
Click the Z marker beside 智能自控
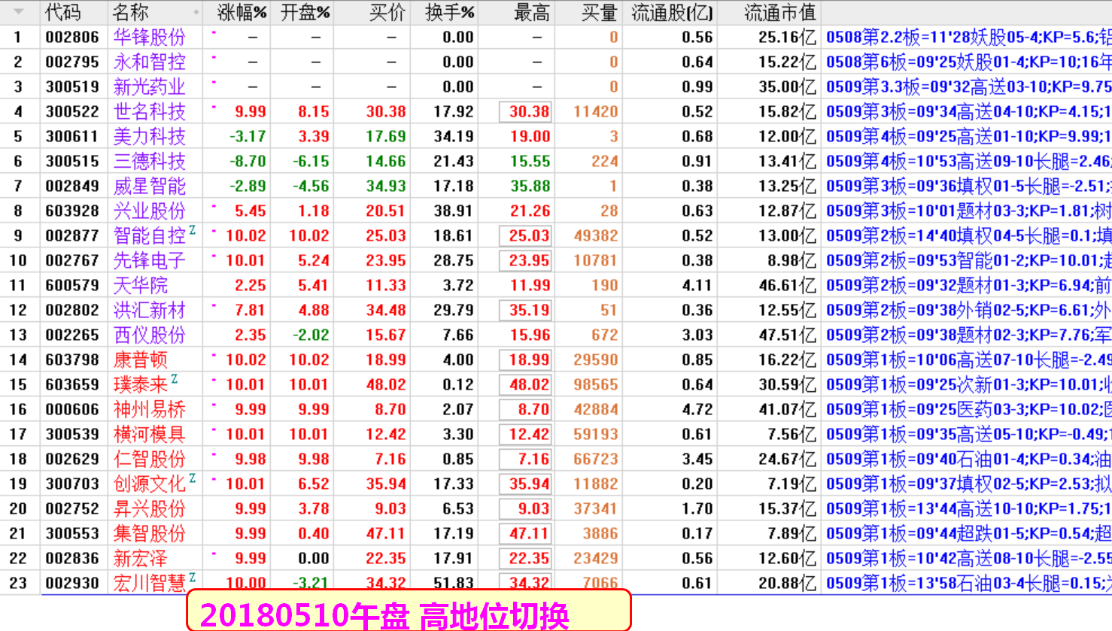pos(192,230)
